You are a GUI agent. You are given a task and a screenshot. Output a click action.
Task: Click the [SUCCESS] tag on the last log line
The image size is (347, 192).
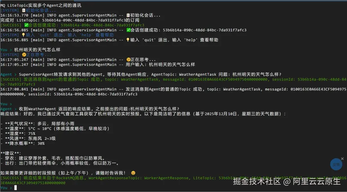11,178
